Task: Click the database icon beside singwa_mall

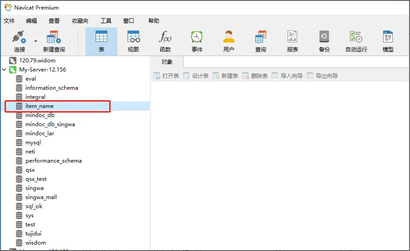Action: (19, 197)
